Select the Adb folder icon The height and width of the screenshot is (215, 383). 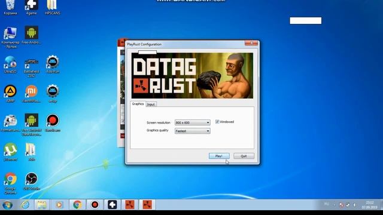coord(31,152)
